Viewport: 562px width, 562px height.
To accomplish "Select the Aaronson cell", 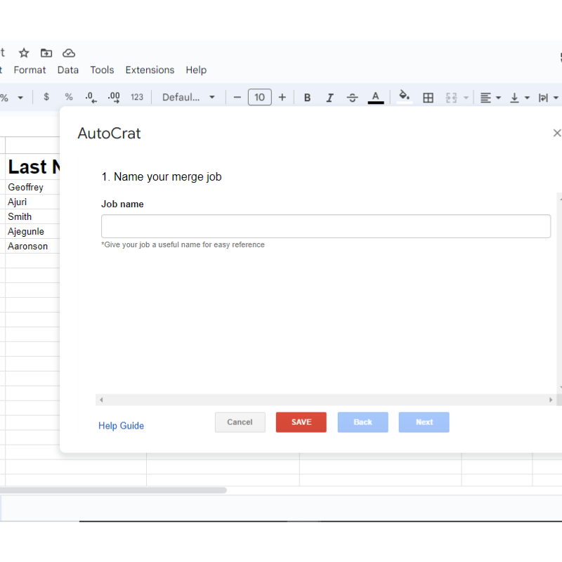I will 32,246.
